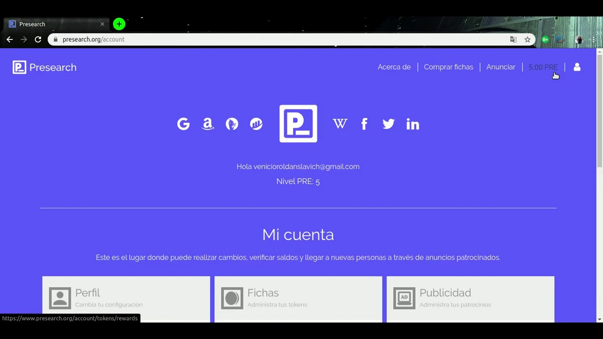Screen dimensions: 603x339
Task: Click the scrollbar down arrow
Action: 599,319
